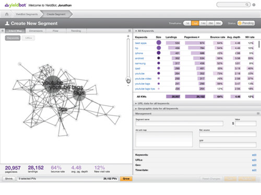This screenshot has width=261, height=195.
Task: Click the large youtube node on the map
Action: coord(53,85)
